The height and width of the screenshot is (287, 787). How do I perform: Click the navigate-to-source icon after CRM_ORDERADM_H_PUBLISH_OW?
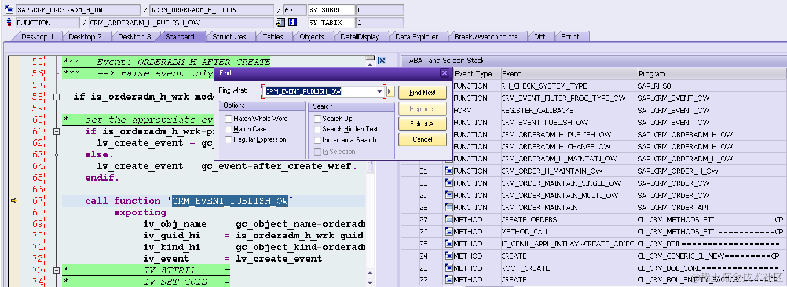coord(280,23)
